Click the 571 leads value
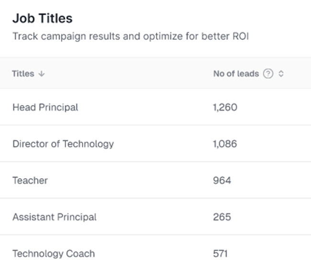 pyautogui.click(x=220, y=254)
